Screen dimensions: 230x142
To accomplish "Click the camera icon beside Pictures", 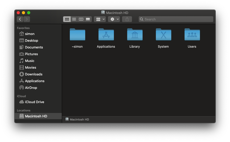I will (x=22, y=54).
